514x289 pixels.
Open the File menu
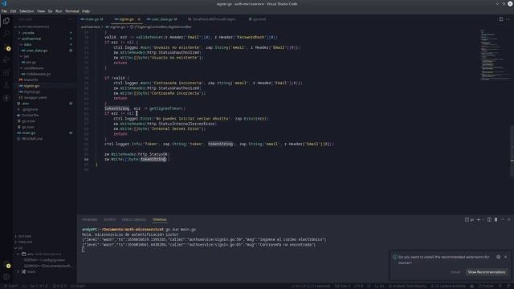tap(4, 11)
